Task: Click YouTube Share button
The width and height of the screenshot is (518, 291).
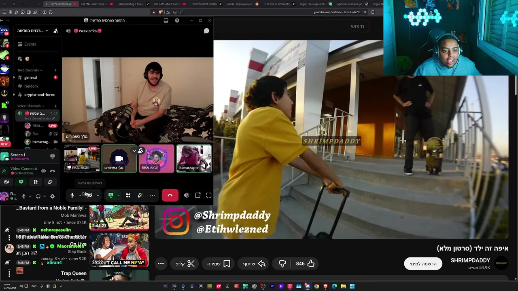Action: pyautogui.click(x=254, y=264)
